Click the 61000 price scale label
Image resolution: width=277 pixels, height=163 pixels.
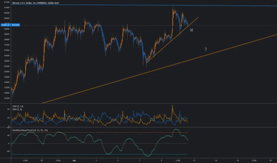pyautogui.click(x=7, y=8)
